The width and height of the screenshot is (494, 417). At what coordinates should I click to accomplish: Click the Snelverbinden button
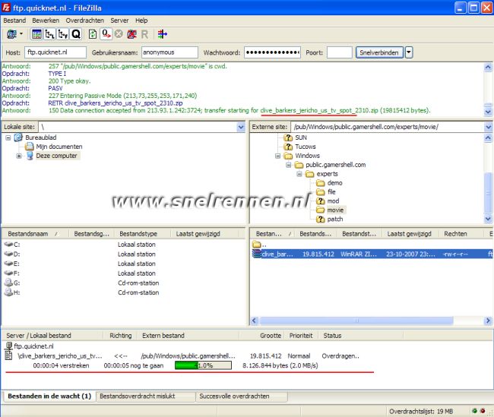tap(379, 52)
